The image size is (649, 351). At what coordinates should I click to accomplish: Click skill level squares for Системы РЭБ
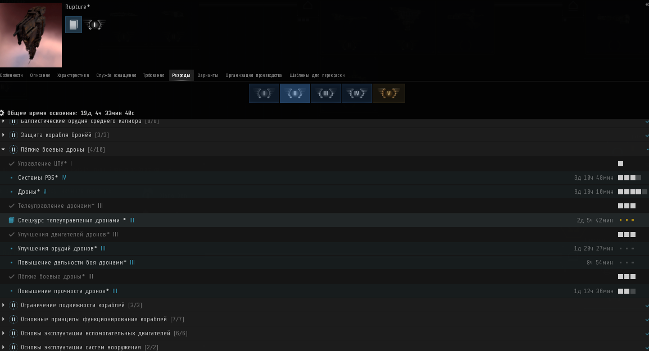pos(629,177)
